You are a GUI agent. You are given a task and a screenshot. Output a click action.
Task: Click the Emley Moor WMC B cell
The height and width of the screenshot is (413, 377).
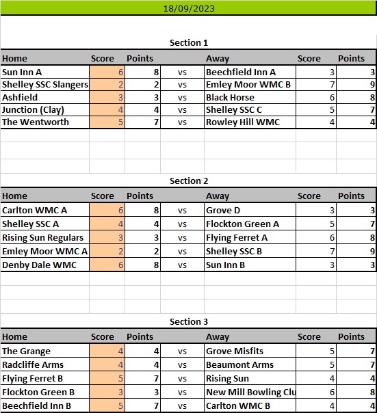coord(250,85)
